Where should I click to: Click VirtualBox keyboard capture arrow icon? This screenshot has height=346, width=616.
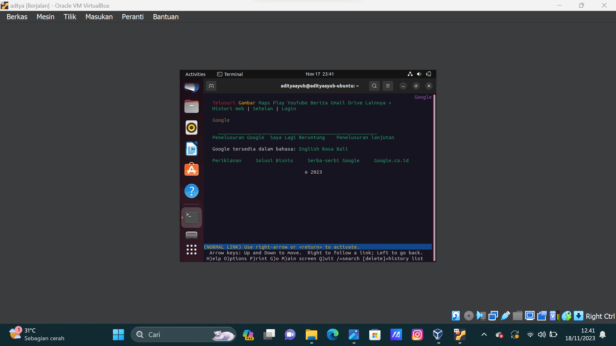[x=578, y=316]
